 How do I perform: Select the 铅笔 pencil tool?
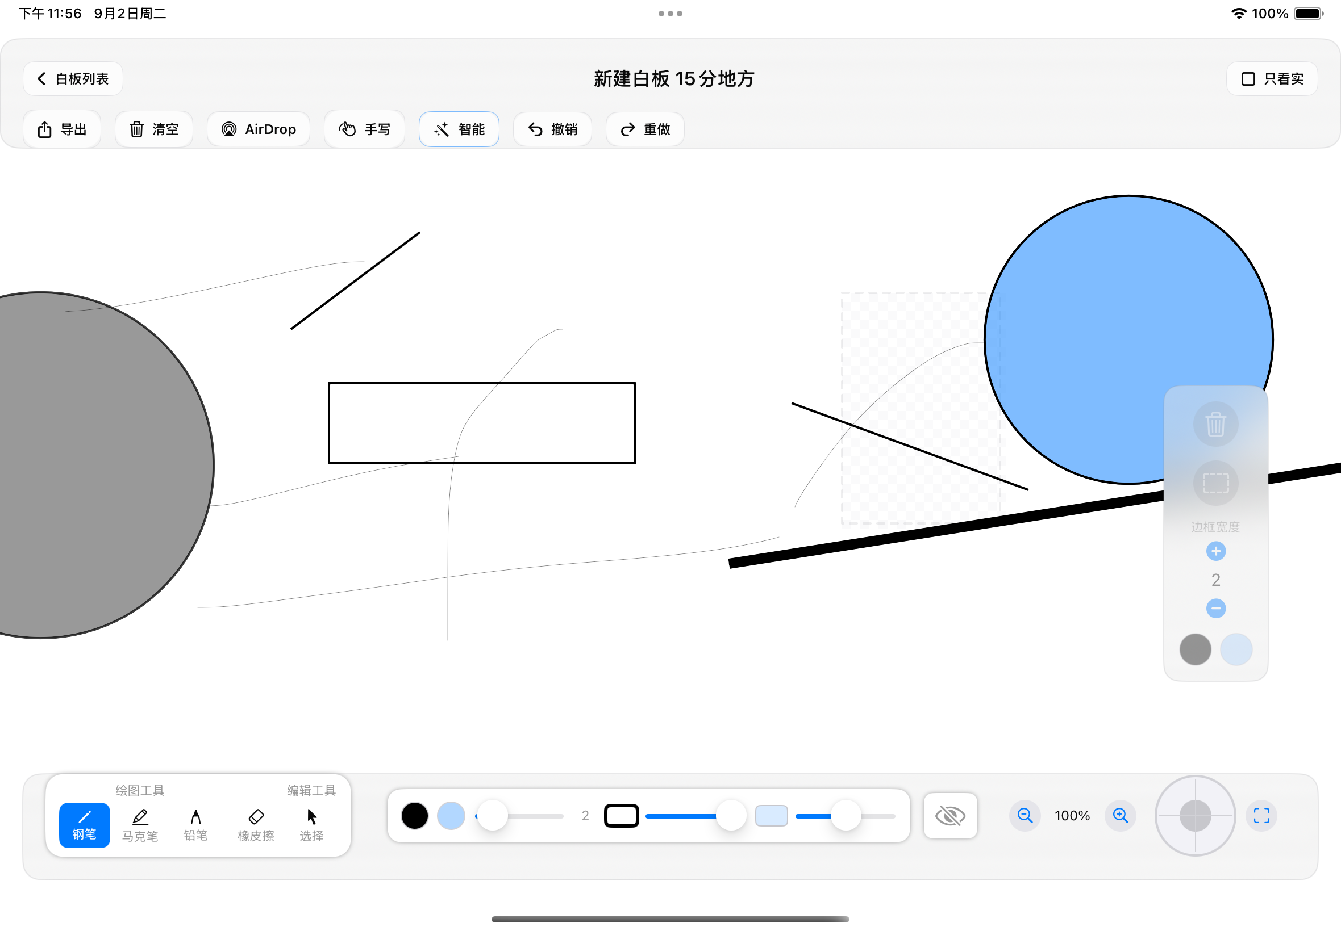(195, 825)
